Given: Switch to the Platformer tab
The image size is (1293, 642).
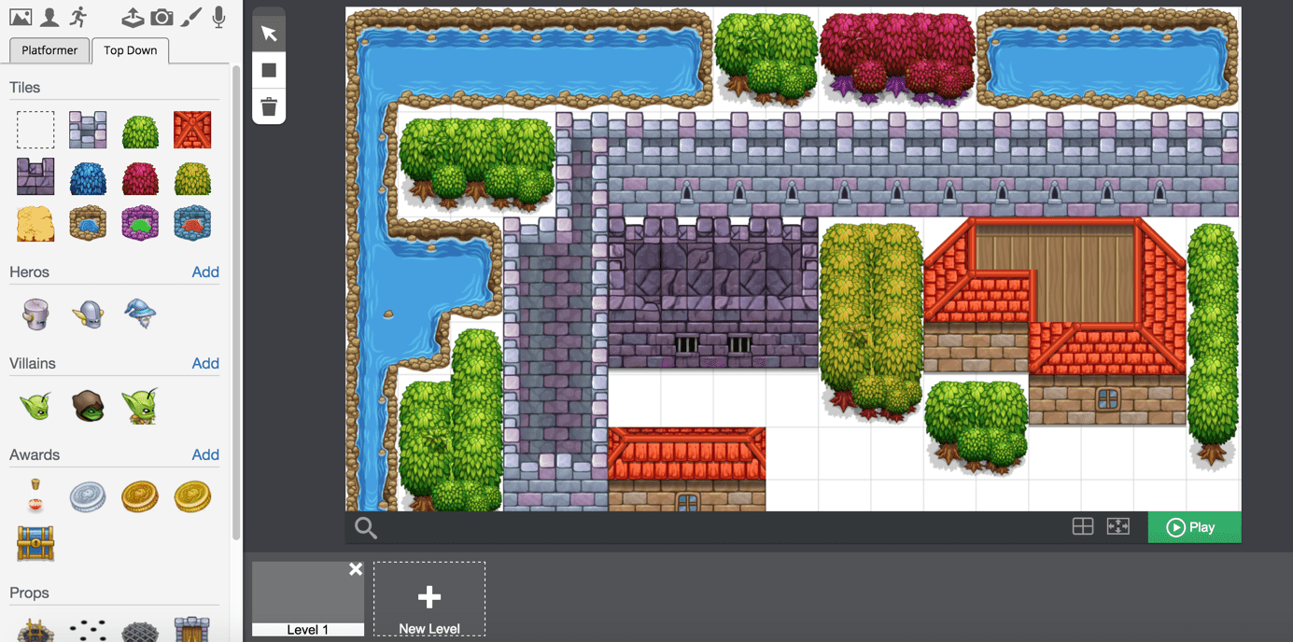Looking at the screenshot, I should tap(49, 50).
